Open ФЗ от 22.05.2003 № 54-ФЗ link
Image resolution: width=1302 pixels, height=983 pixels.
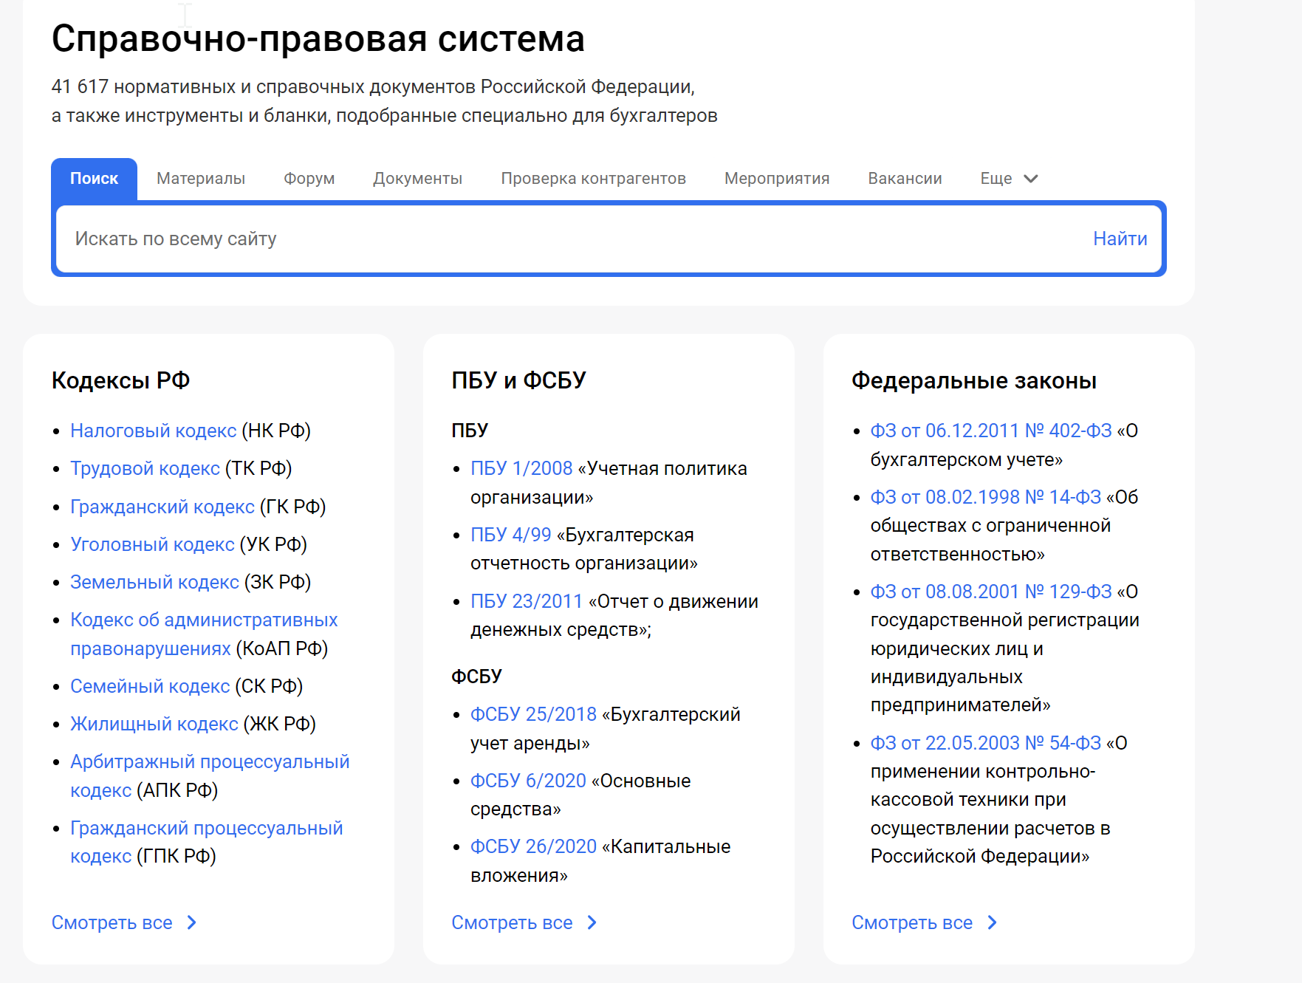pos(985,743)
